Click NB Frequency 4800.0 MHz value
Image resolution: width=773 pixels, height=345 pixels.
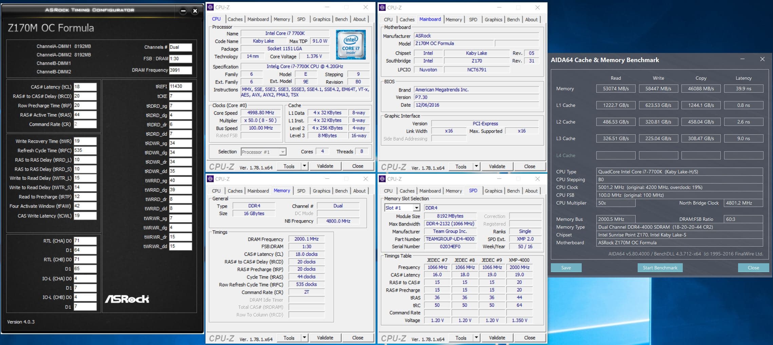(x=338, y=221)
